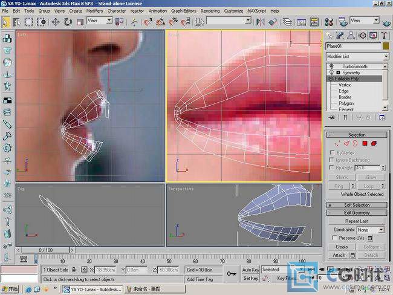Viewport: 393px width, 295px height.
Task: Toggle 3D Snaps magnet icon
Action: [148, 22]
